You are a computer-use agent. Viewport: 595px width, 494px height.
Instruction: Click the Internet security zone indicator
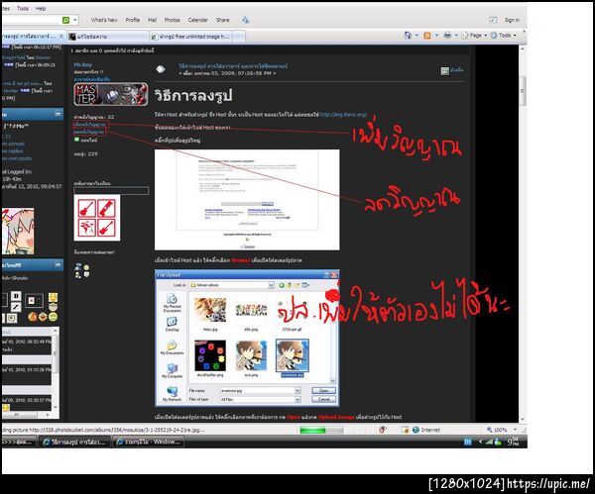426,430
